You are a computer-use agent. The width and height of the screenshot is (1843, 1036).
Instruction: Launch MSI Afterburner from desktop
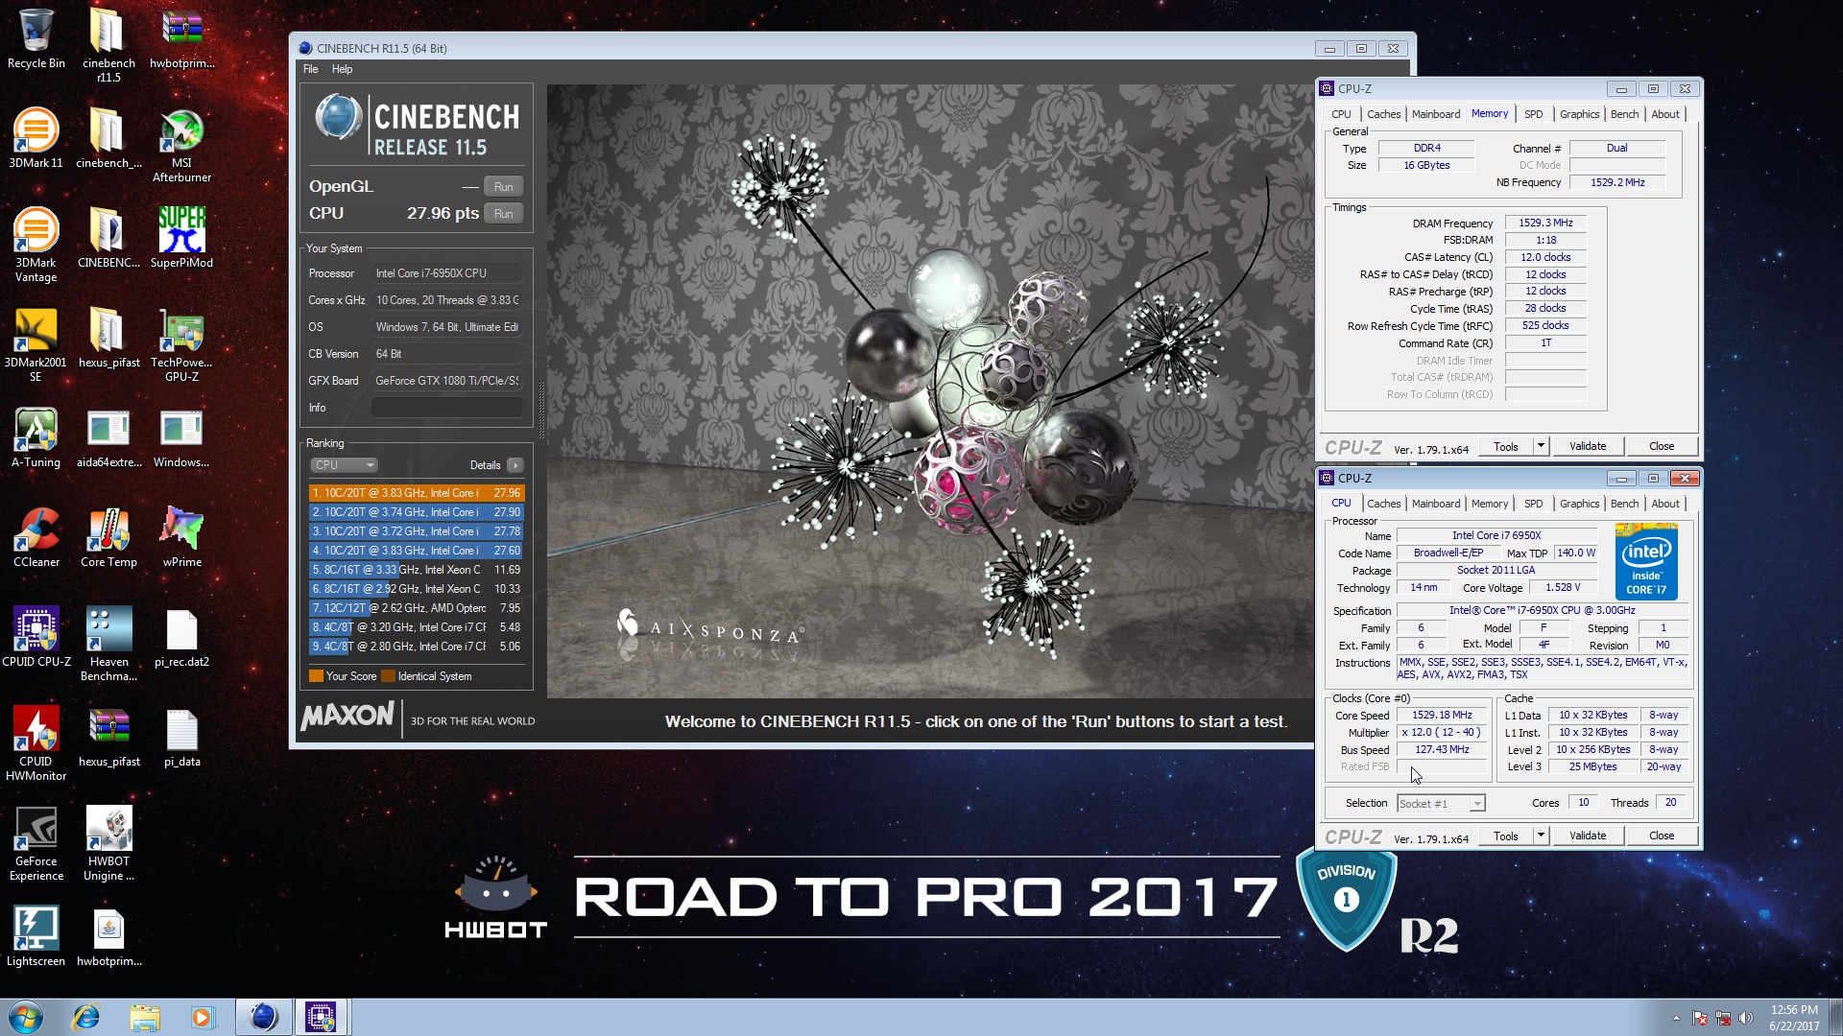181,145
